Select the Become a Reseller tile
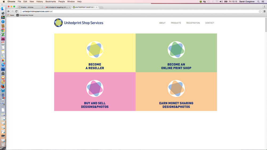This screenshot has width=267, height=150. click(x=95, y=53)
